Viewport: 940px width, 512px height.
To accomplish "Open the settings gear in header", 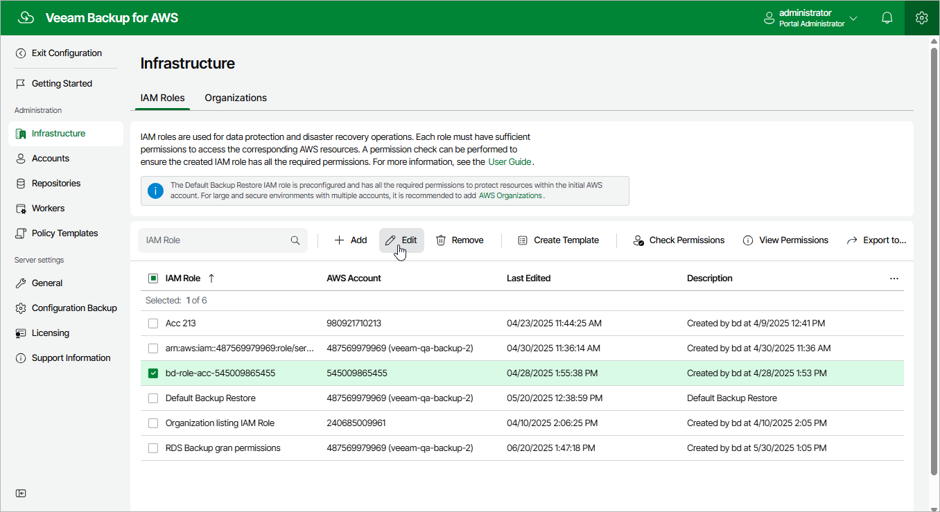I will coord(921,18).
